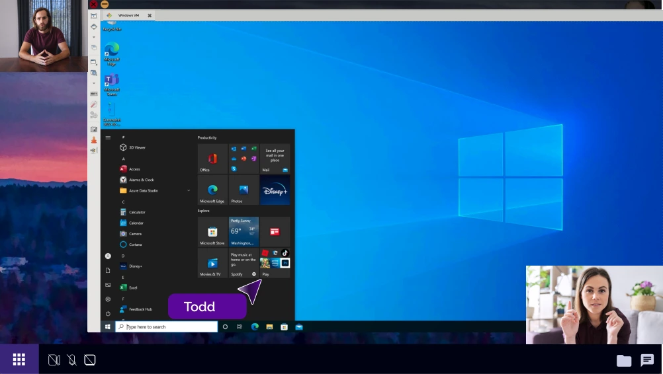Open Documents icon in Start rail
The image size is (663, 374).
pyautogui.click(x=108, y=270)
